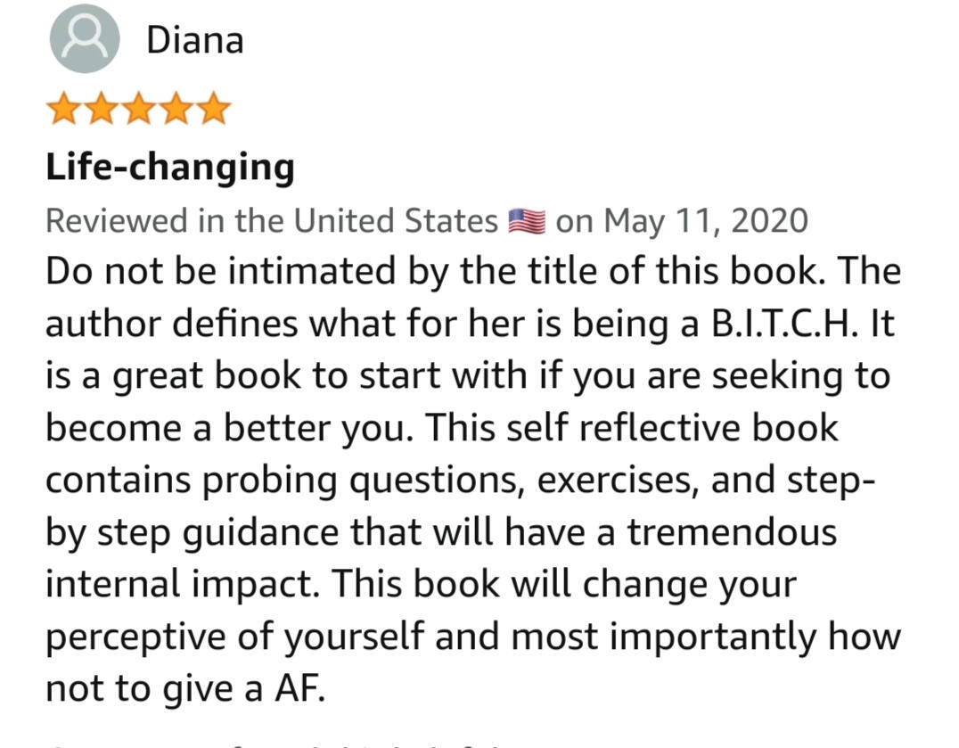Click the United States flag icon
Viewport: 959px width, 748px height.
527,221
